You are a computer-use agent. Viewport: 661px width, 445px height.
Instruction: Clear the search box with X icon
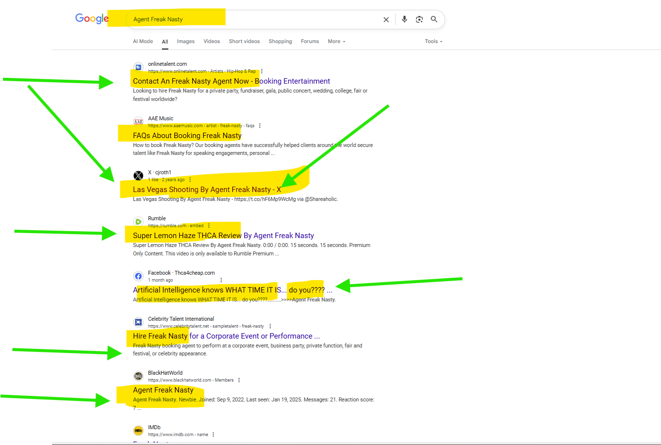pos(386,20)
